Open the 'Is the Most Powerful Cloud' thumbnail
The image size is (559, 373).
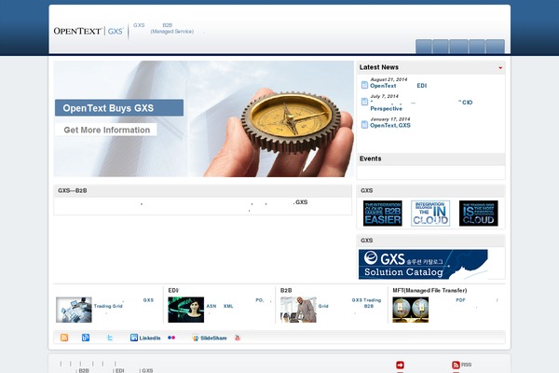[x=479, y=214]
